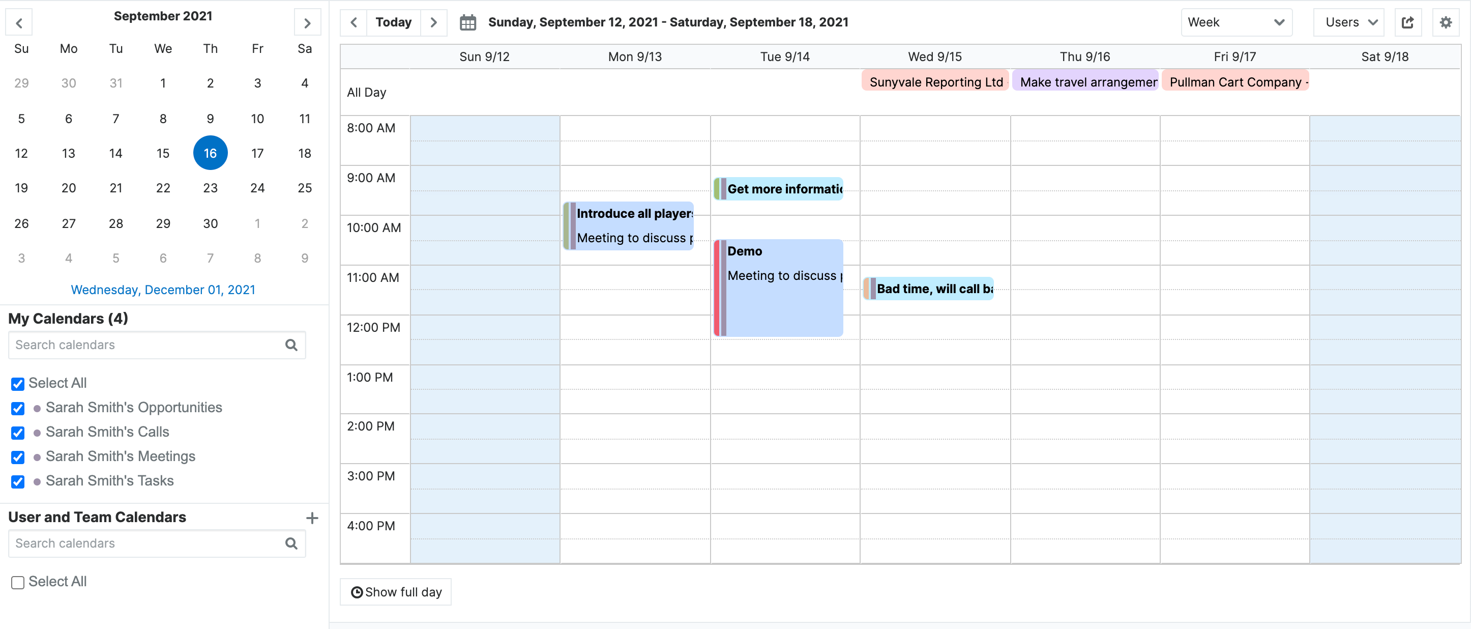This screenshot has height=629, width=1471.
Task: Navigate to the next week with the arrow
Action: click(434, 22)
